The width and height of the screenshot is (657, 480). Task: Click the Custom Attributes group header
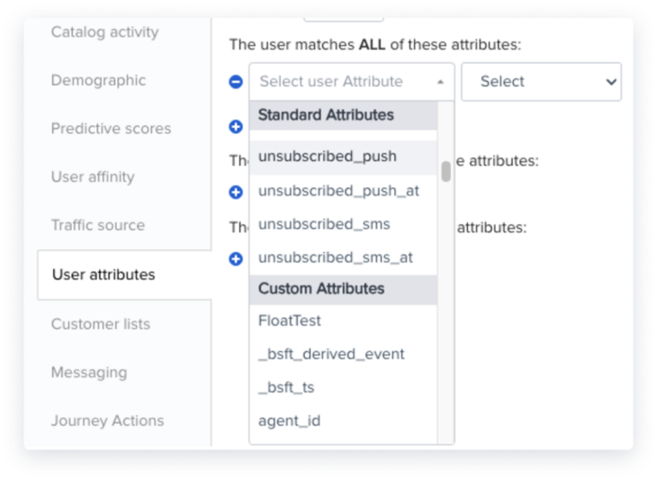(343, 289)
